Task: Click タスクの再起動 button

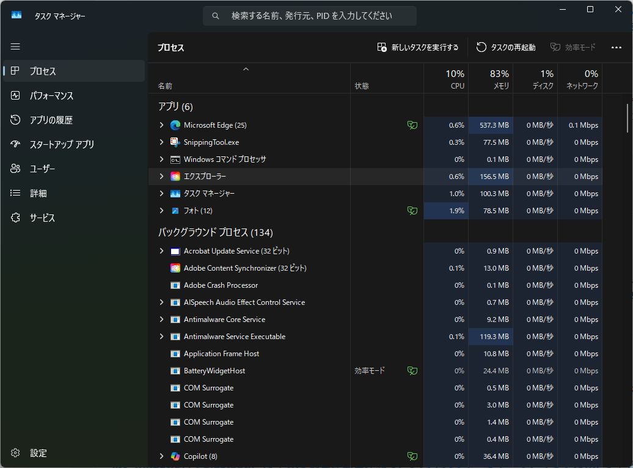Action: pos(506,47)
